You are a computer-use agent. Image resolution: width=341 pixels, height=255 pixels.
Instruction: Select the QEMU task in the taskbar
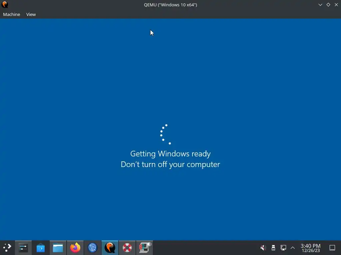click(110, 248)
